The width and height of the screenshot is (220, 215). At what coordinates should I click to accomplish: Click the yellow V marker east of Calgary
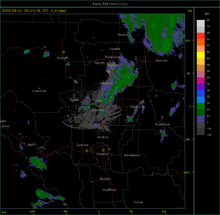click(109, 149)
